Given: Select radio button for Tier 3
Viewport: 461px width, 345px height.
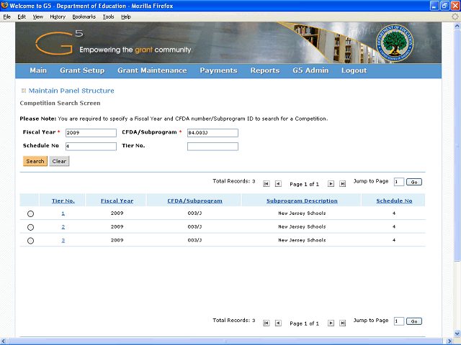Looking at the screenshot, I should pyautogui.click(x=30, y=241).
